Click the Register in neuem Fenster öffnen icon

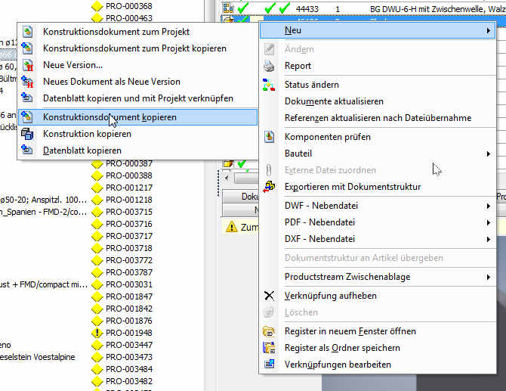270,331
